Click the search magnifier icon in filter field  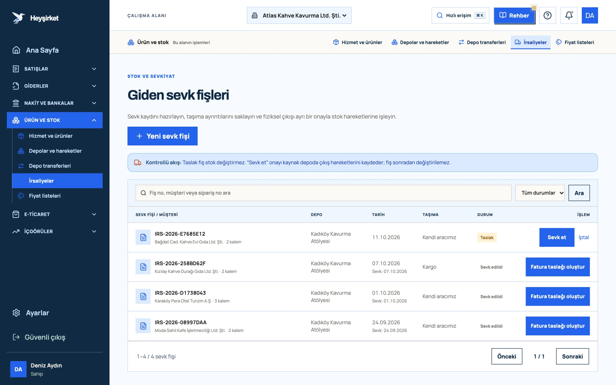pyautogui.click(x=143, y=193)
